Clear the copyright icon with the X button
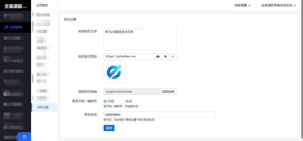 click(172, 56)
